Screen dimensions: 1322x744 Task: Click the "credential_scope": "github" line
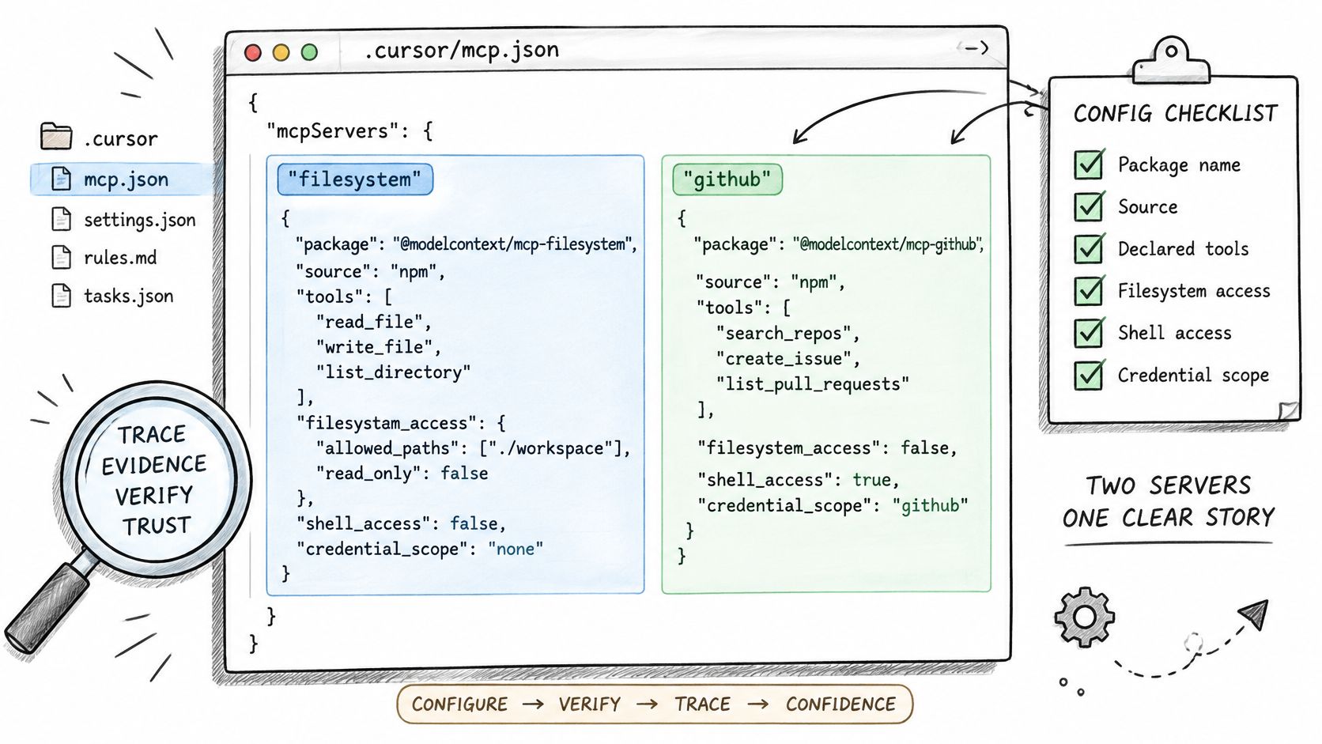click(833, 506)
